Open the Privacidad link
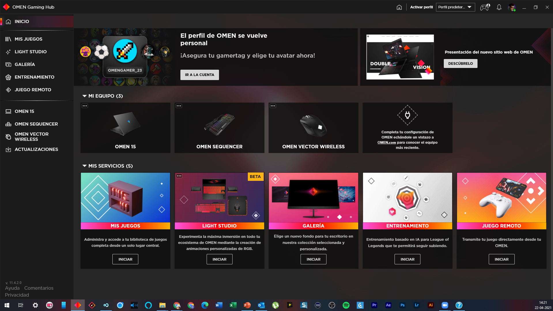Screen dimensions: 553x311 (x=17, y=295)
